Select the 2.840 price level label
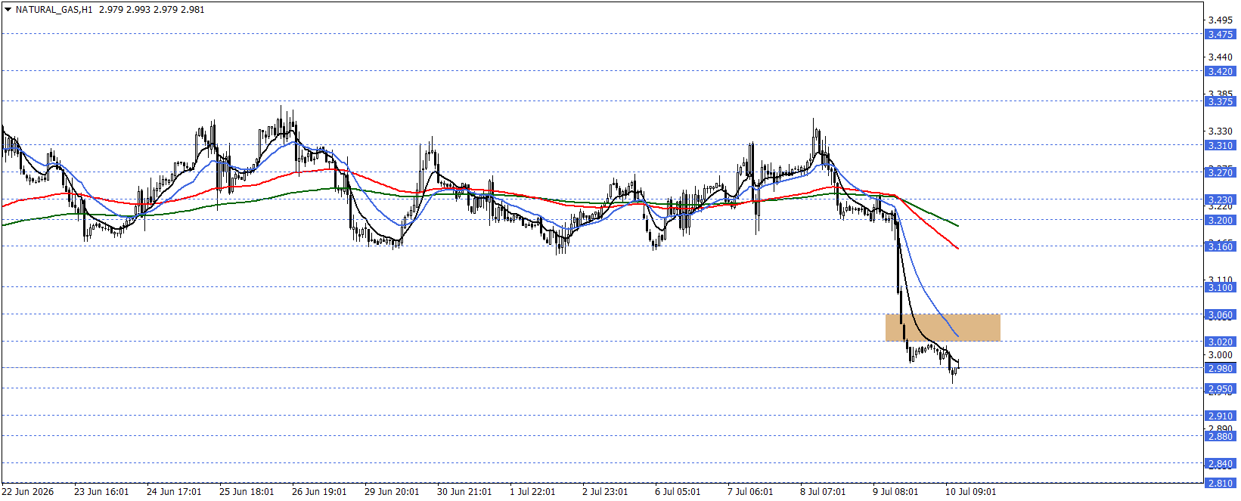1241x501 pixels. point(1220,463)
